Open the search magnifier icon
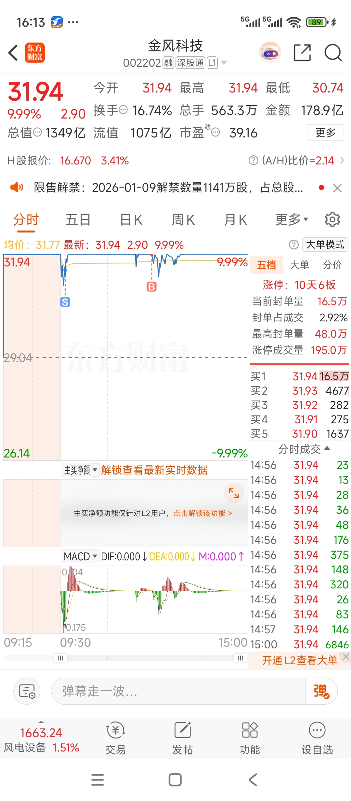The width and height of the screenshot is (351, 801). (x=333, y=53)
